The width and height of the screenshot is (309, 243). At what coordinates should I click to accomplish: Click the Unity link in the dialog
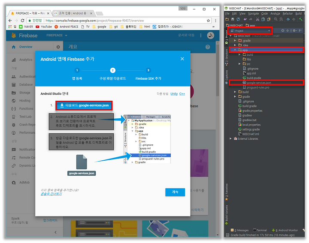coord(174,94)
